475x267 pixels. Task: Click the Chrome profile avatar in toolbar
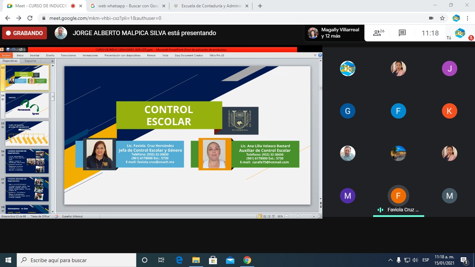[x=456, y=18]
